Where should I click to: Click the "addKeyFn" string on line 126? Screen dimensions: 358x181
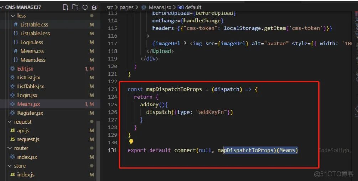coord(211,112)
